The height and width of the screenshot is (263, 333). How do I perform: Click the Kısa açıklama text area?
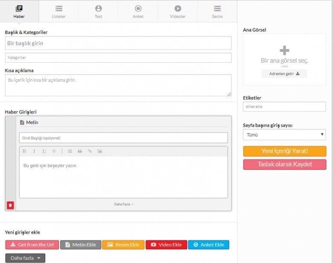[118, 85]
